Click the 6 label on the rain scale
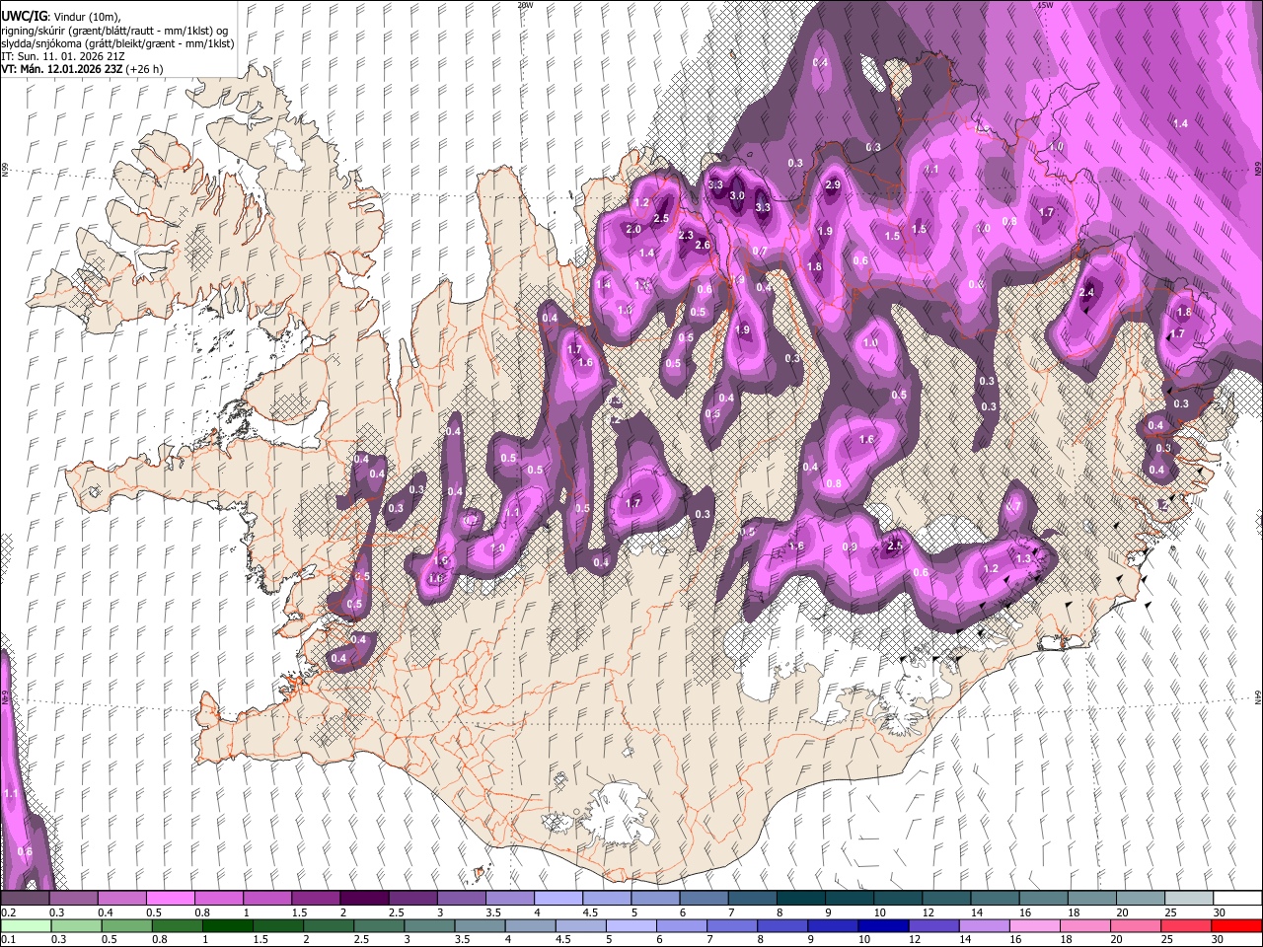The height and width of the screenshot is (947, 1263). (x=661, y=940)
